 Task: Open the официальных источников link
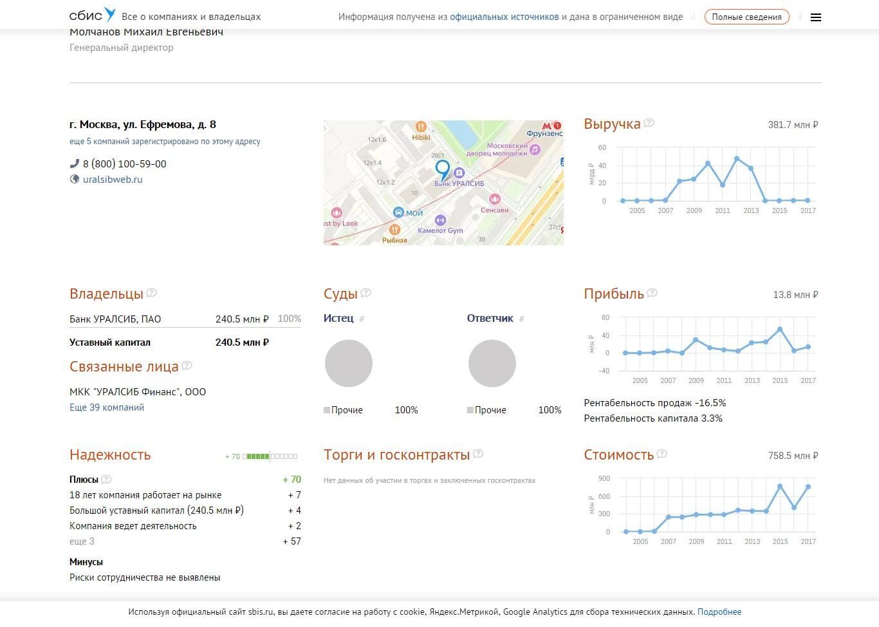point(504,17)
